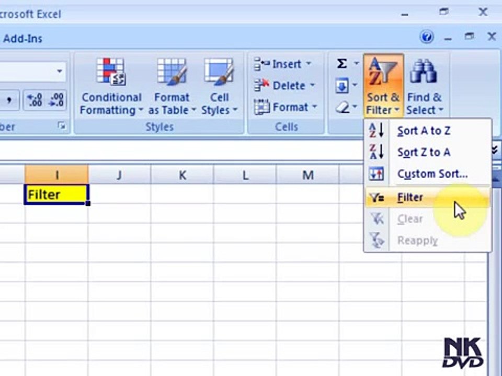502x376 pixels.
Task: Expand the Format dropdown arrow
Action: [x=314, y=107]
